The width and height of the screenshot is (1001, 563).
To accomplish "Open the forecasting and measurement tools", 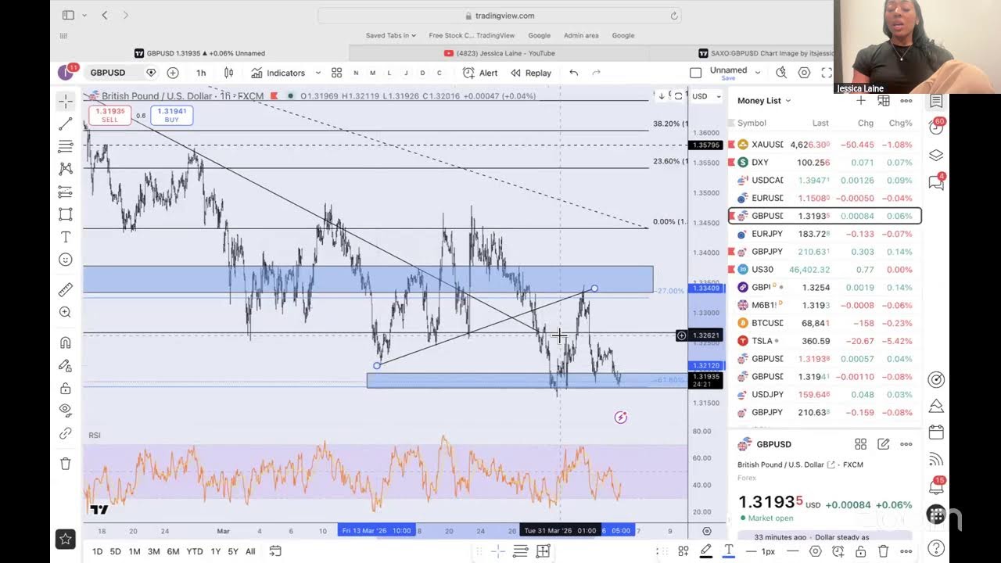I will coord(66,192).
